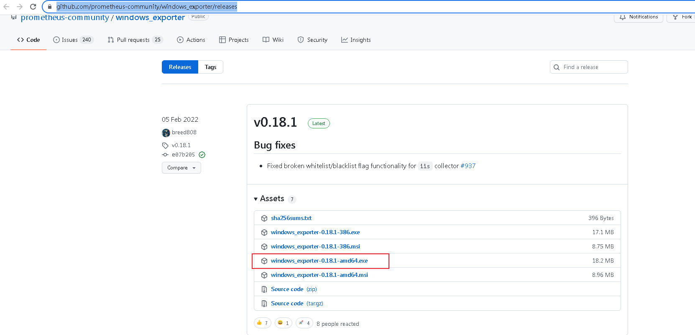
Task: Open breed808's avatar image
Action: click(x=166, y=133)
